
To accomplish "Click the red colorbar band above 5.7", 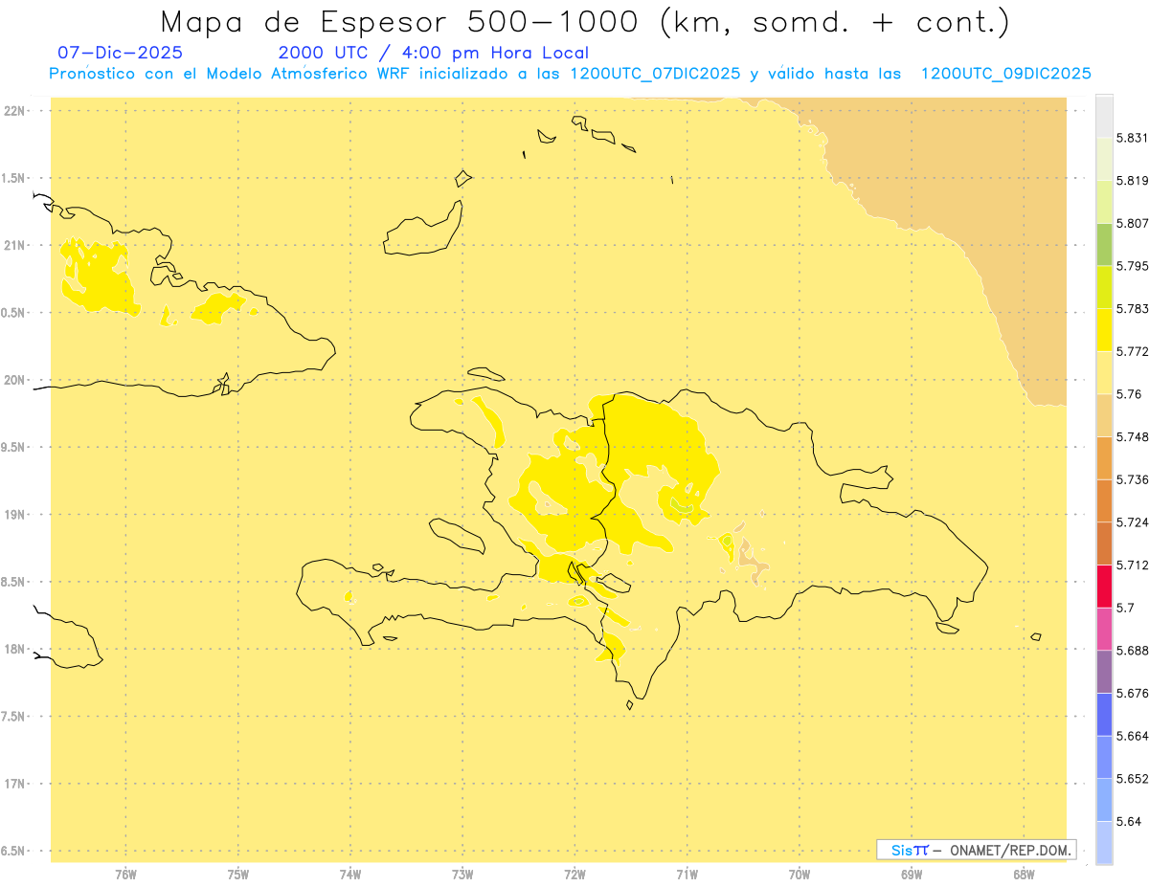I will pyautogui.click(x=1104, y=587).
